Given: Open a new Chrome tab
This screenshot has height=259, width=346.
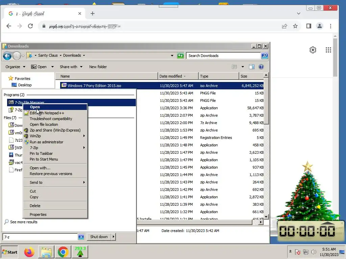Looking at the screenshot, I should pyautogui.click(x=93, y=13).
